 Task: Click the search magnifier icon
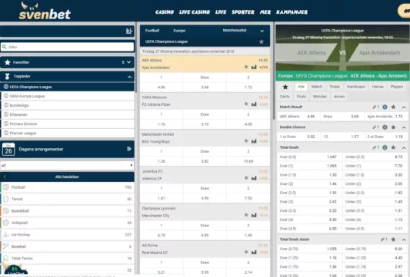pos(4,47)
